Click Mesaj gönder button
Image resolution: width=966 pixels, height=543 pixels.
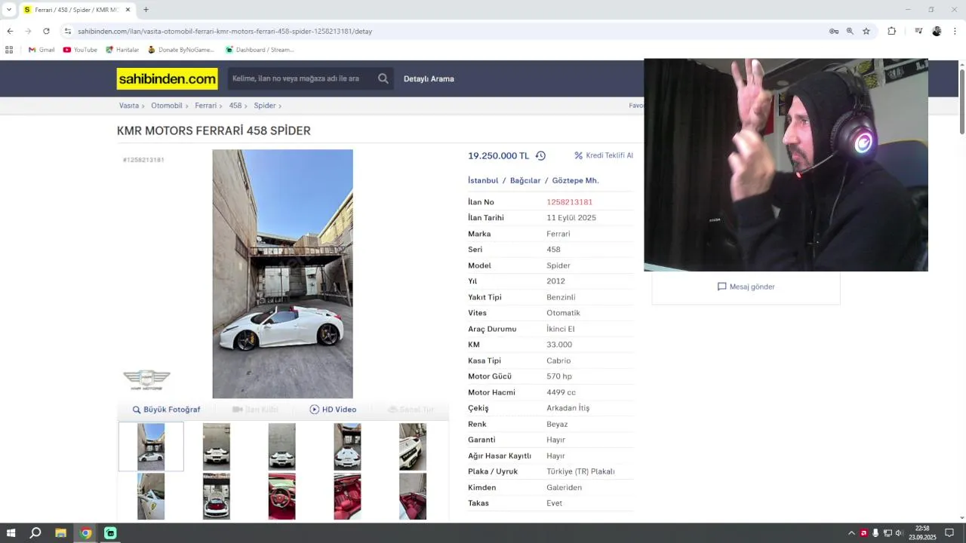coord(746,287)
